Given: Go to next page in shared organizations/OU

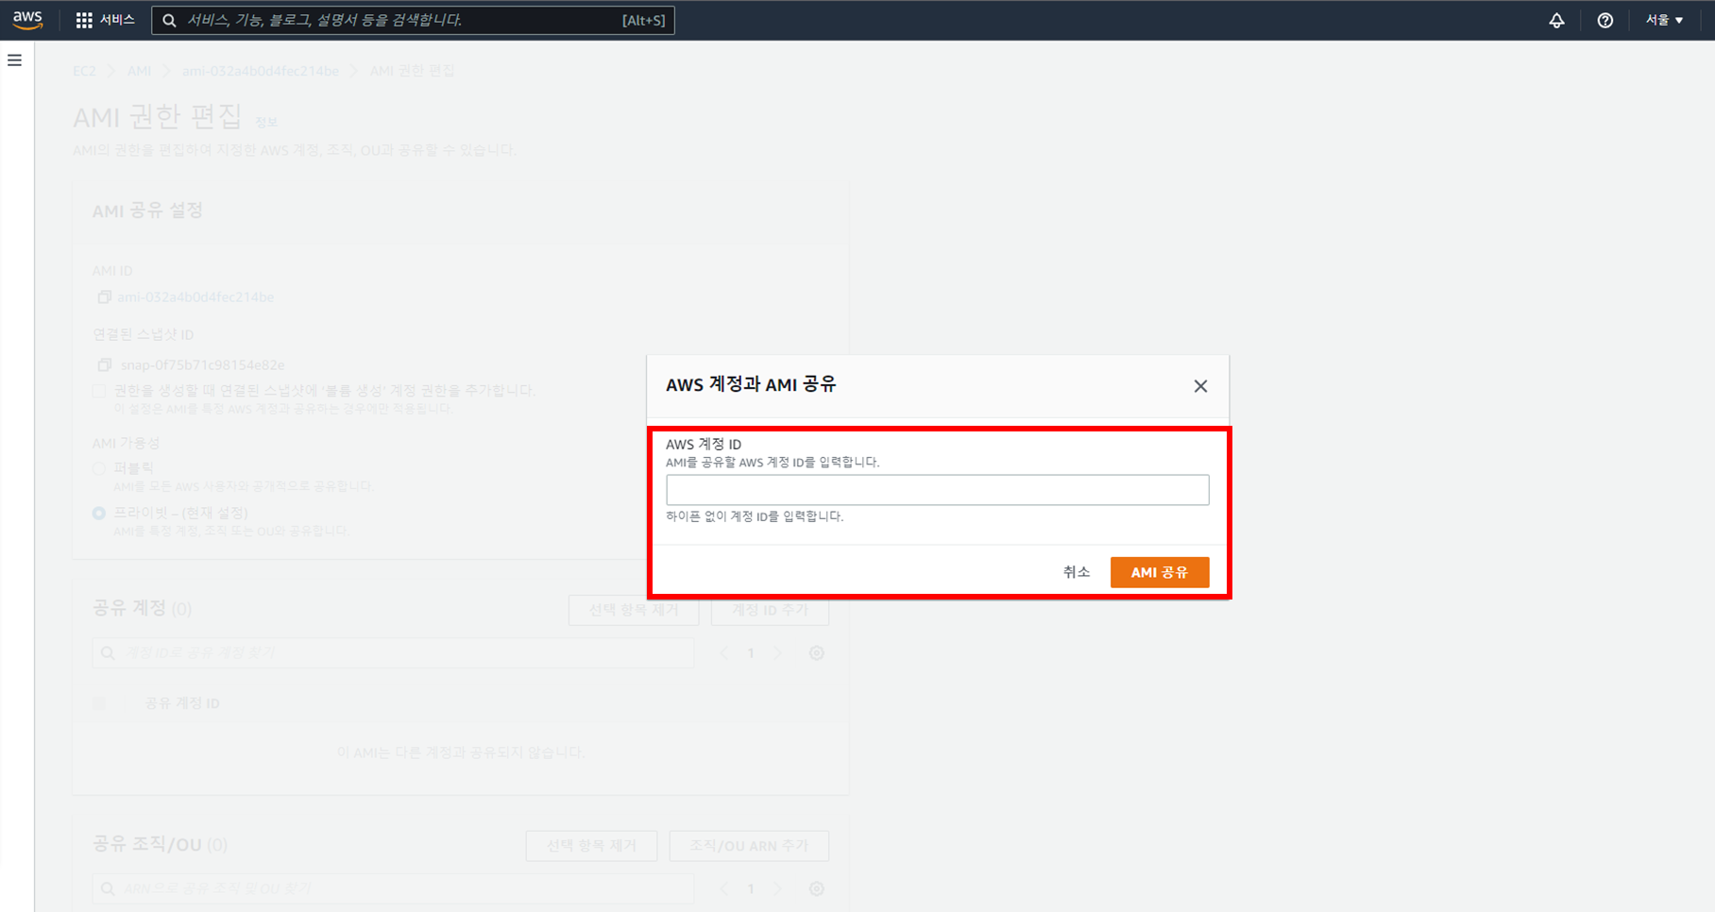Looking at the screenshot, I should tap(777, 888).
